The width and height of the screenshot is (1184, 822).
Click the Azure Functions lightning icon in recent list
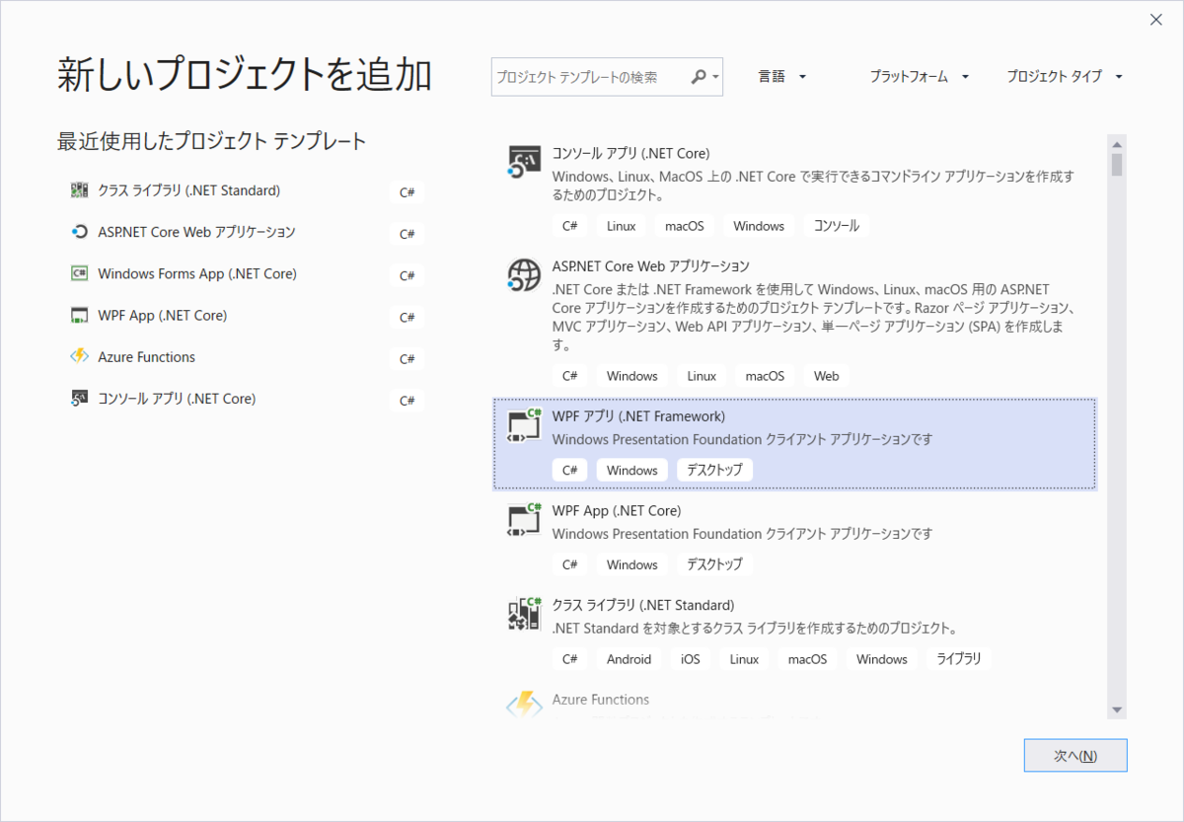pos(80,357)
